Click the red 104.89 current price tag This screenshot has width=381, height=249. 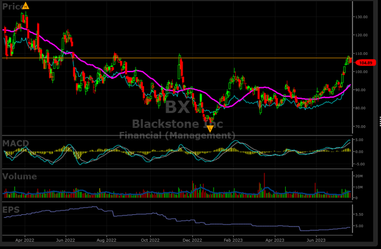point(366,63)
